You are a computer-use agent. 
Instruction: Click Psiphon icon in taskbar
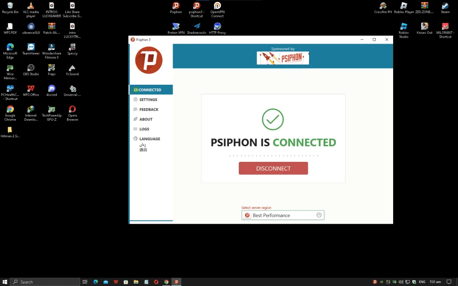(x=176, y=282)
